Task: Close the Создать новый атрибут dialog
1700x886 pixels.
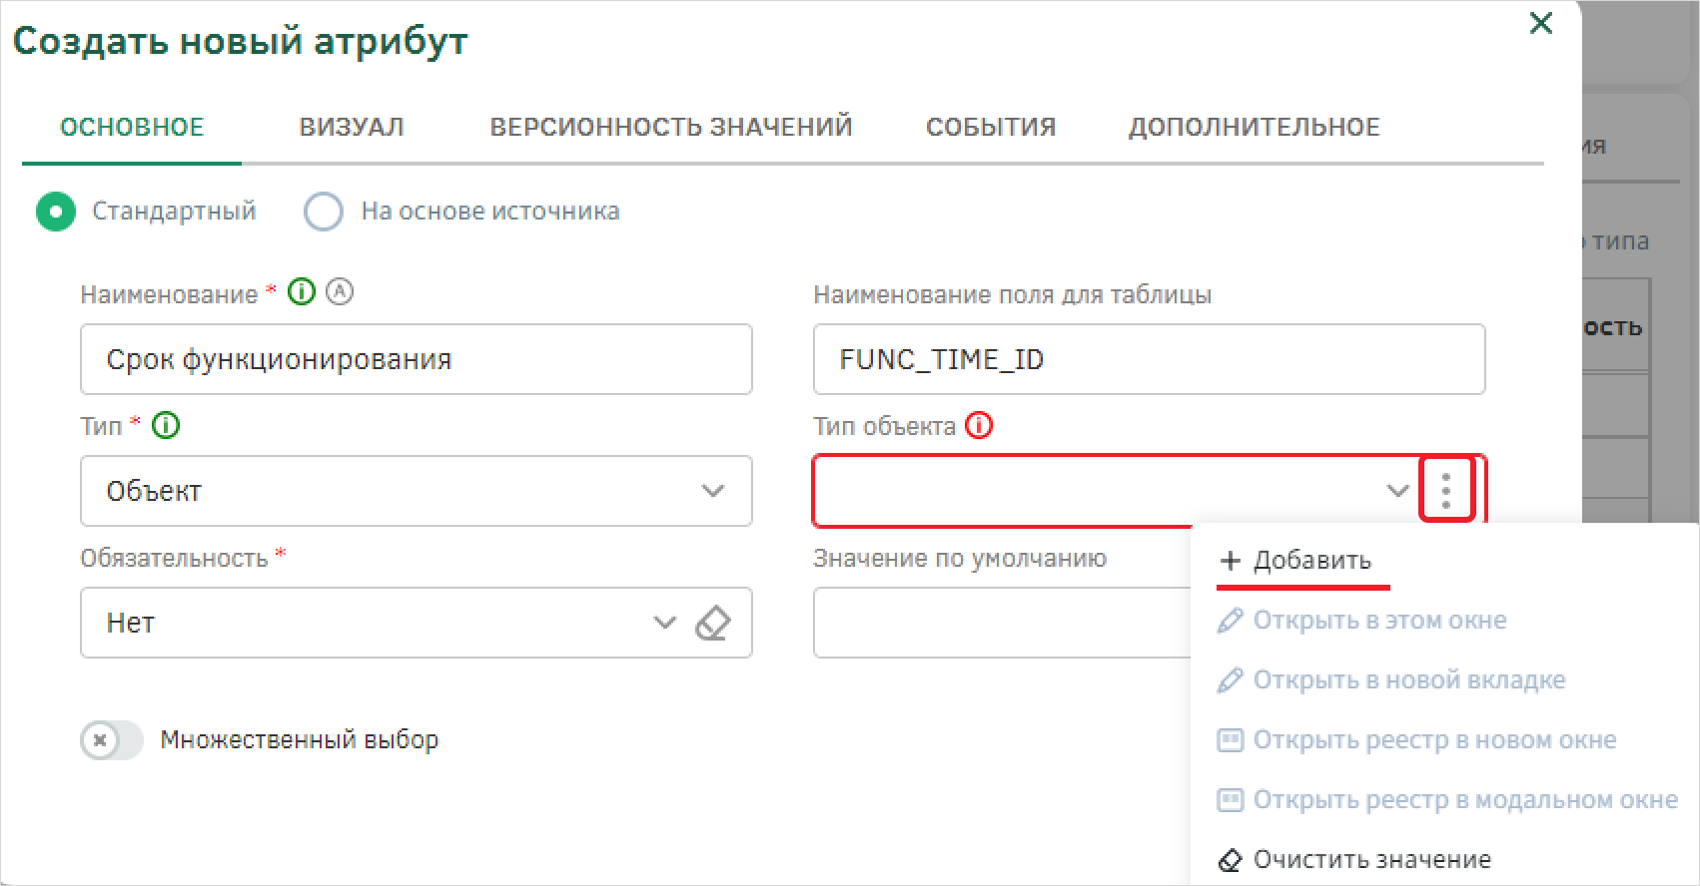Action: point(1541,23)
